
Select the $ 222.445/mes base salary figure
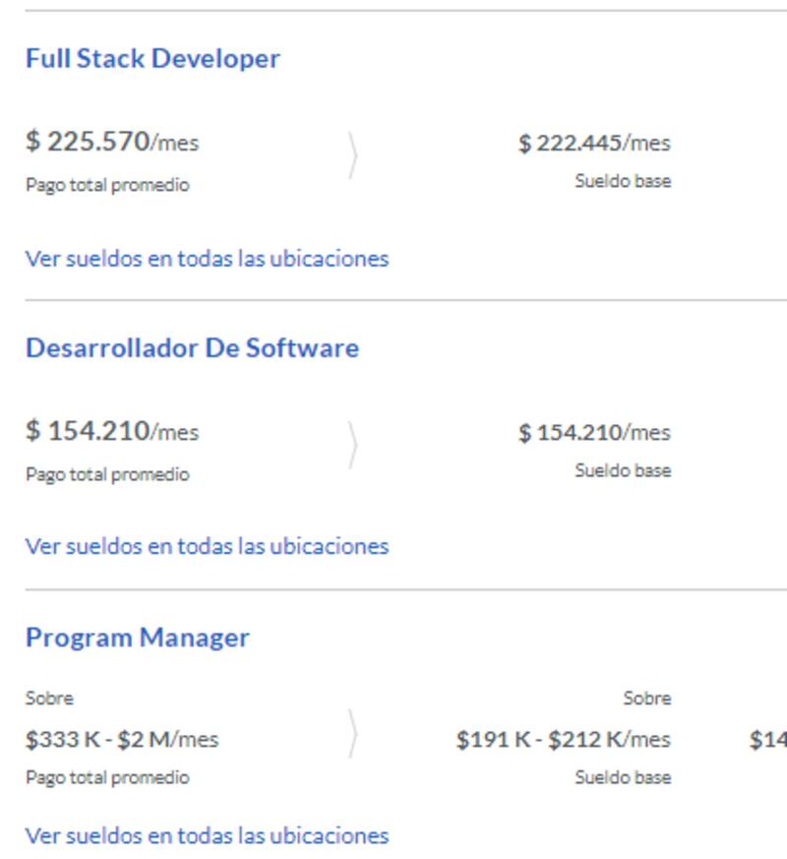point(594,144)
